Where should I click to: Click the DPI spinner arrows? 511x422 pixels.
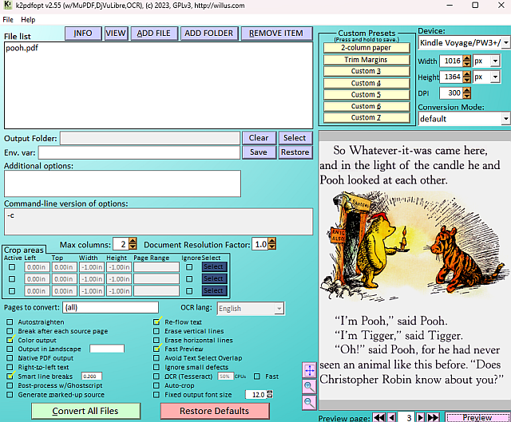466,93
